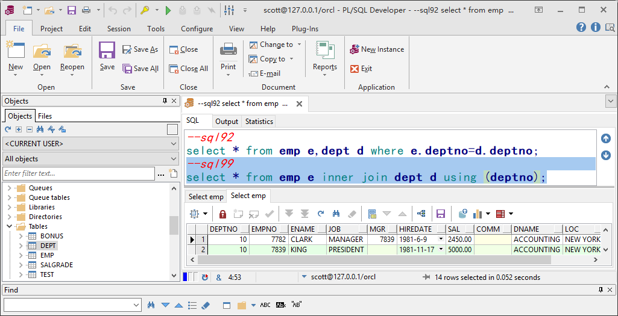Open Find with the grid toolbar binoculars

pyautogui.click(x=336, y=214)
